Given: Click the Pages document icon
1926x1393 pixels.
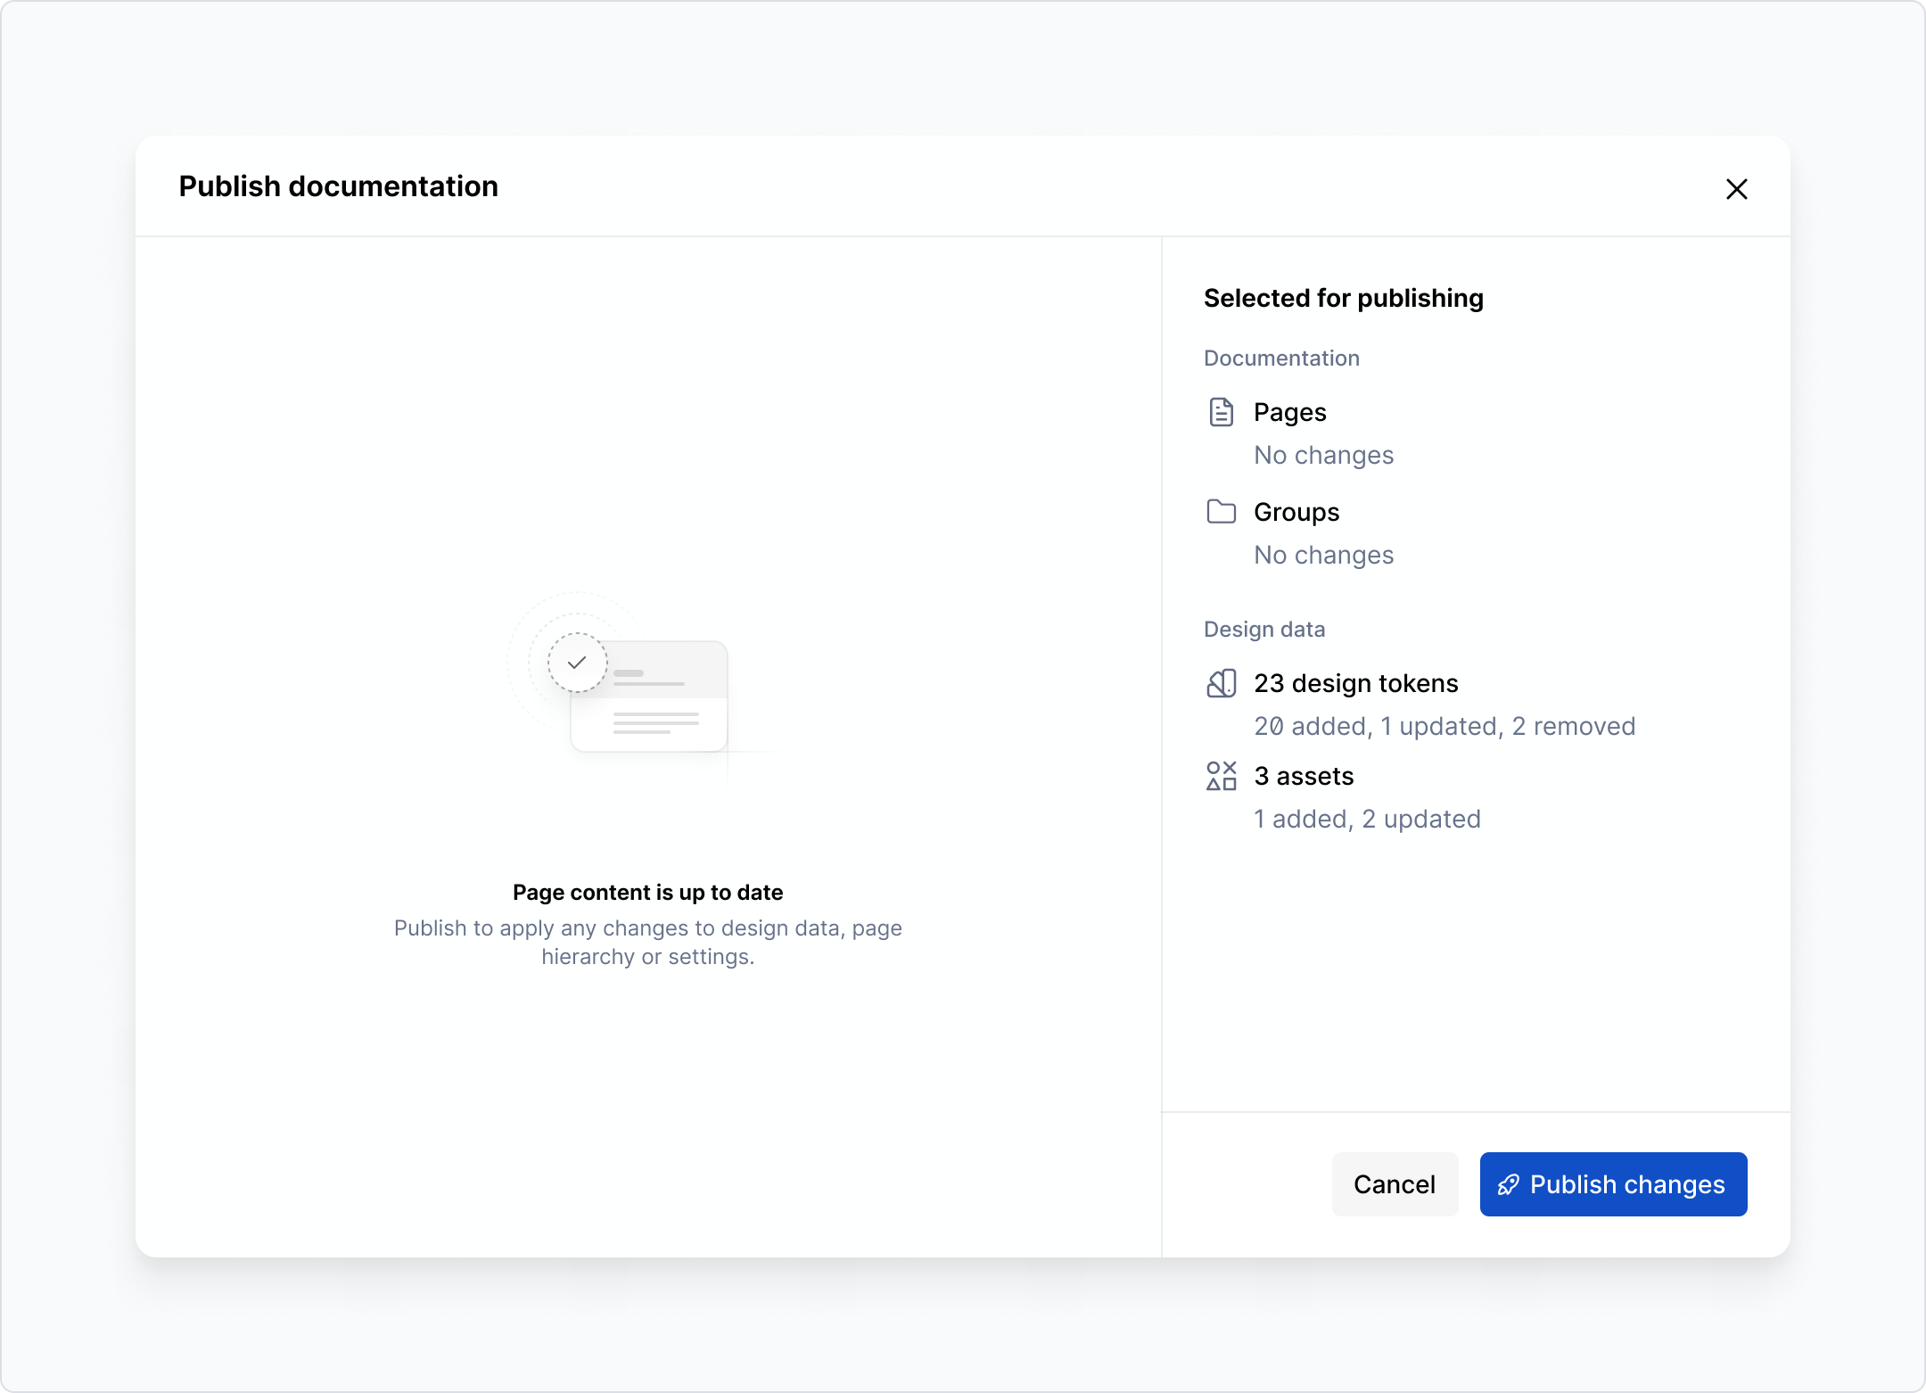Looking at the screenshot, I should coord(1222,412).
